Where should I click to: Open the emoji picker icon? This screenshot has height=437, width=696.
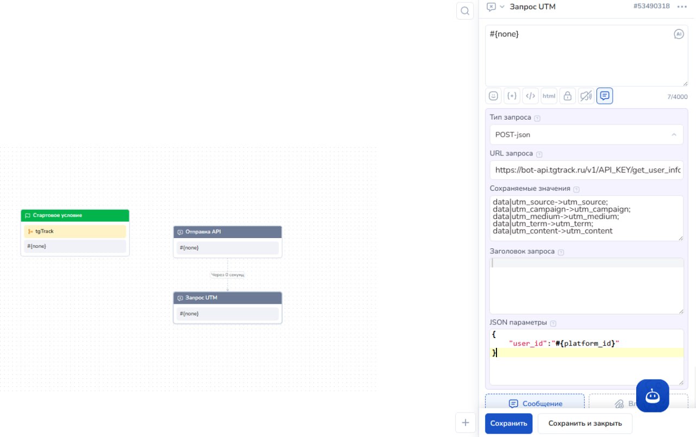tap(493, 96)
